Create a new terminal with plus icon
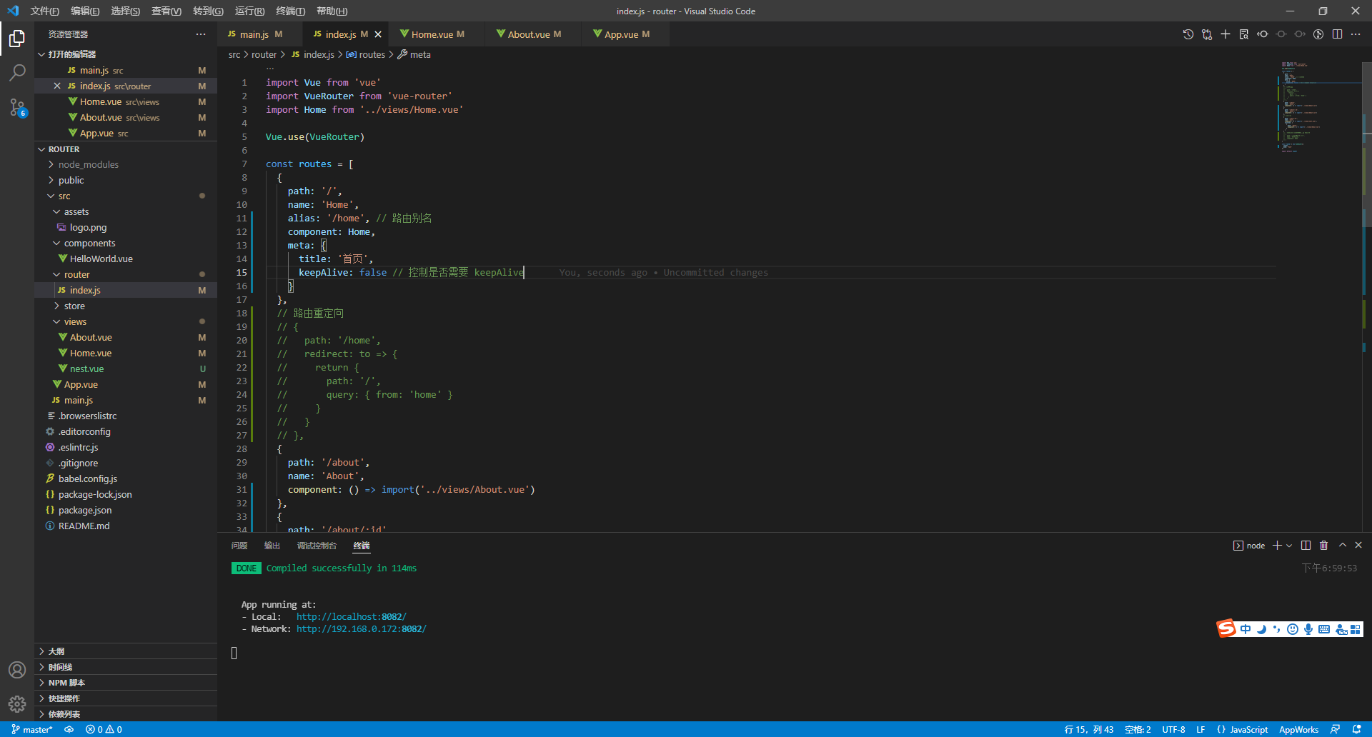 (x=1277, y=546)
